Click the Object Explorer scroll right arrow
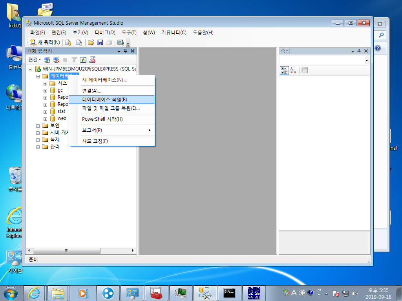The image size is (402, 301). tap(133, 250)
